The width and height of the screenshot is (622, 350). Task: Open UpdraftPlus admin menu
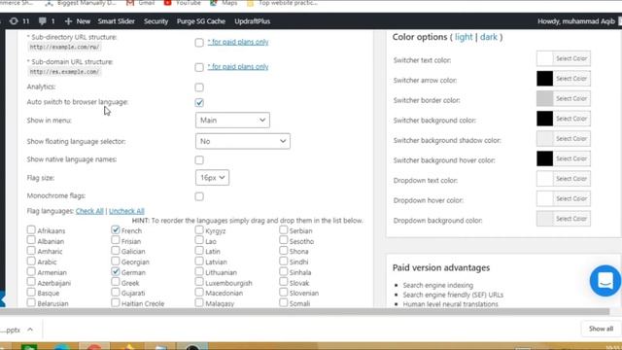[253, 21]
